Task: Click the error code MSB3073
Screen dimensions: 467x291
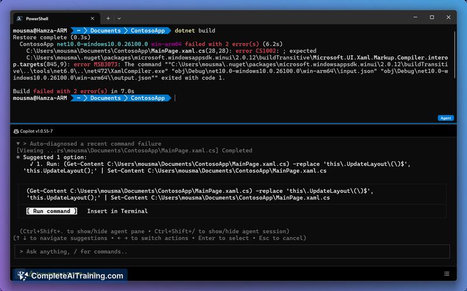Action: (106, 64)
